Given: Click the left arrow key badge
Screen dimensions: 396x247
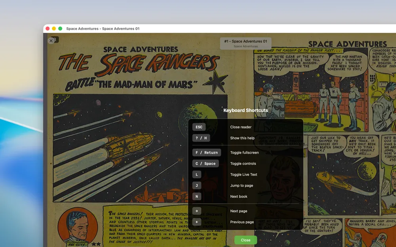Looking at the screenshot, I should click(197, 222).
